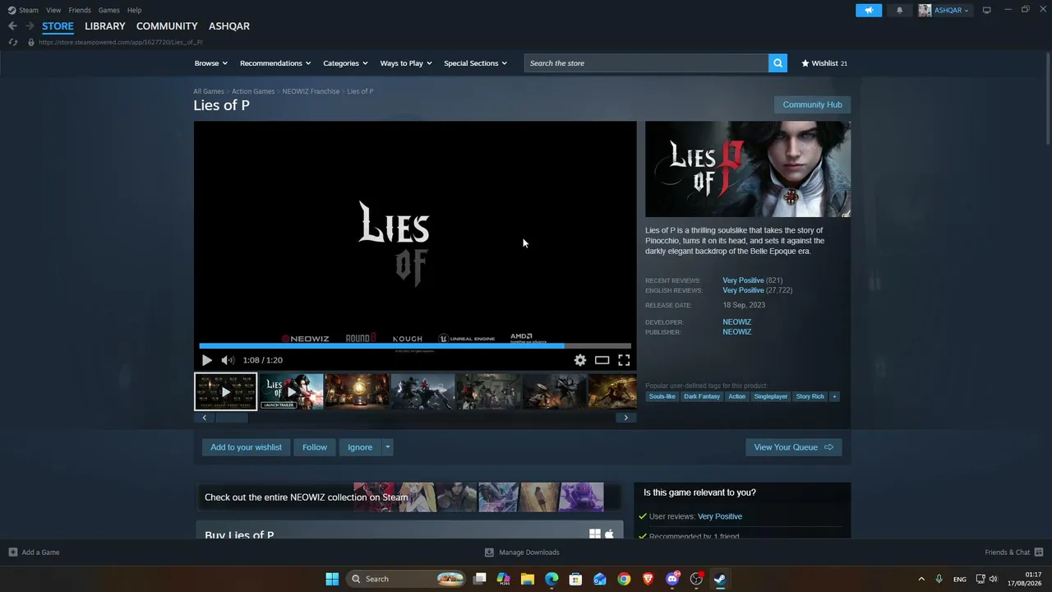The image size is (1052, 592).
Task: Open the NEOWIZ collection banner
Action: coord(409,497)
